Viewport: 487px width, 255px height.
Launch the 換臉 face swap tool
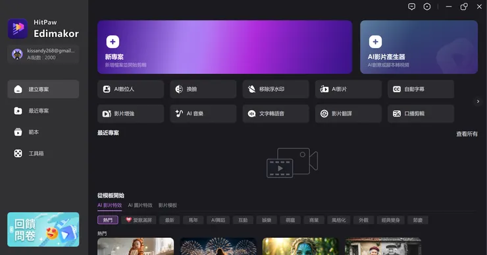203,89
